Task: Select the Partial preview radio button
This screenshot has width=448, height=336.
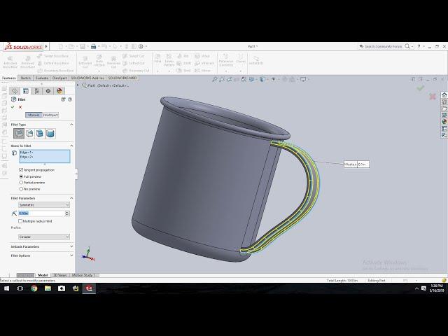Action: pyautogui.click(x=21, y=183)
